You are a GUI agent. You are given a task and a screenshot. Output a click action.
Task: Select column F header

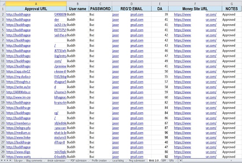pos(195,4)
